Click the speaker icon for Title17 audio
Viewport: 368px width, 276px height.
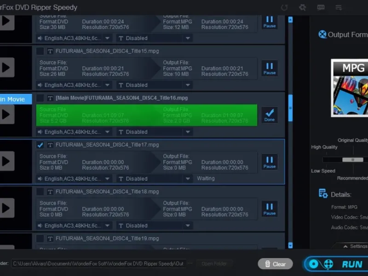click(x=40, y=179)
